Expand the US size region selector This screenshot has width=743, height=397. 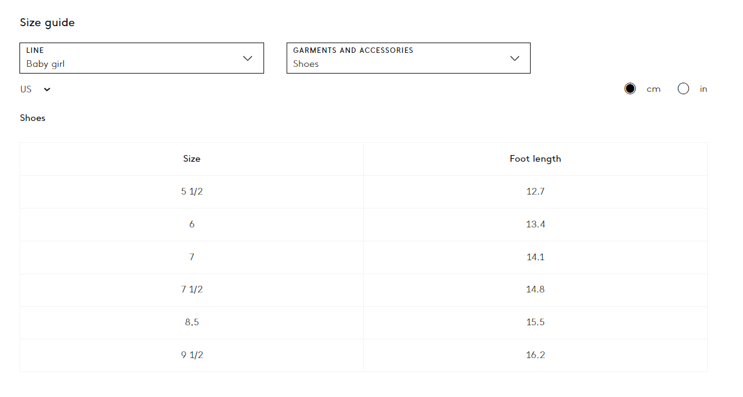(35, 89)
